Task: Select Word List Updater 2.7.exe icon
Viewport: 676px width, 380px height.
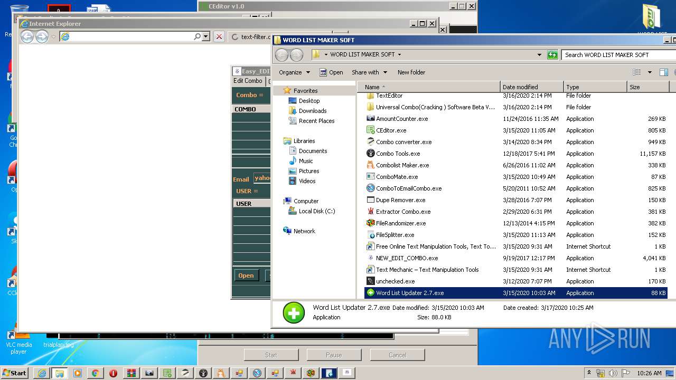Action: tap(370, 293)
